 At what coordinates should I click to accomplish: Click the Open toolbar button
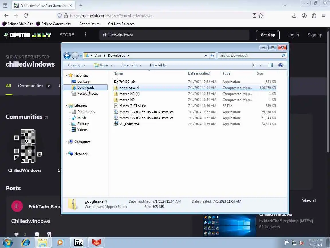click(x=101, y=65)
